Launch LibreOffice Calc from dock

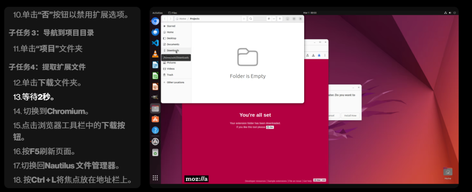point(155,75)
